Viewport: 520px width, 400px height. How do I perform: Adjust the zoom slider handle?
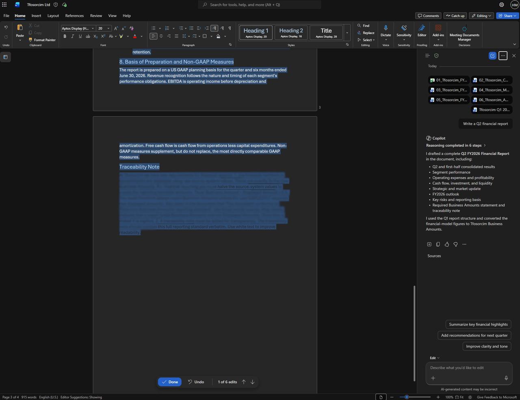click(407, 397)
